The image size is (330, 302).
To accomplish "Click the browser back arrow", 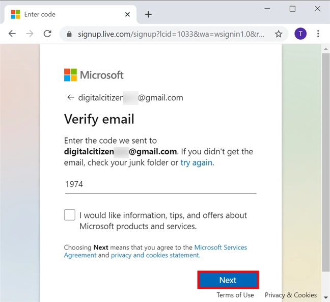I will pyautogui.click(x=12, y=34).
